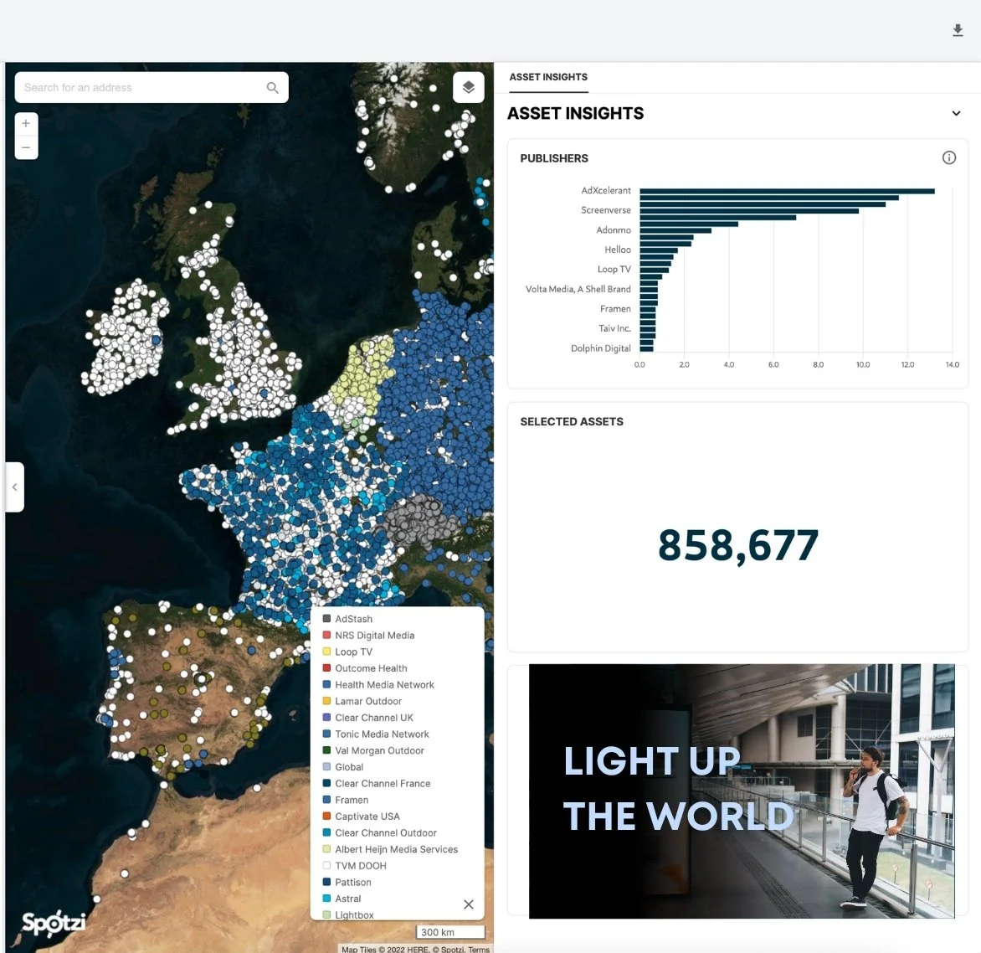The height and width of the screenshot is (953, 981).
Task: Select Val Morgan Outdoor legend entry
Action: point(372,750)
